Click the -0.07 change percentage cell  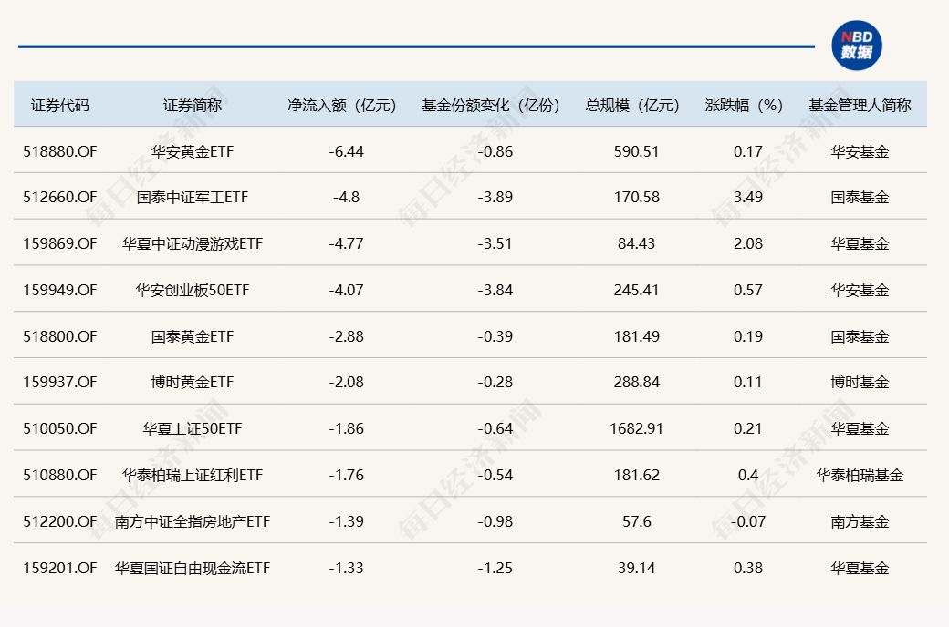click(748, 521)
